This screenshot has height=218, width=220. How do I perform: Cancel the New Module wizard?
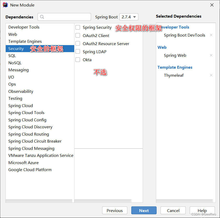tap(173, 210)
